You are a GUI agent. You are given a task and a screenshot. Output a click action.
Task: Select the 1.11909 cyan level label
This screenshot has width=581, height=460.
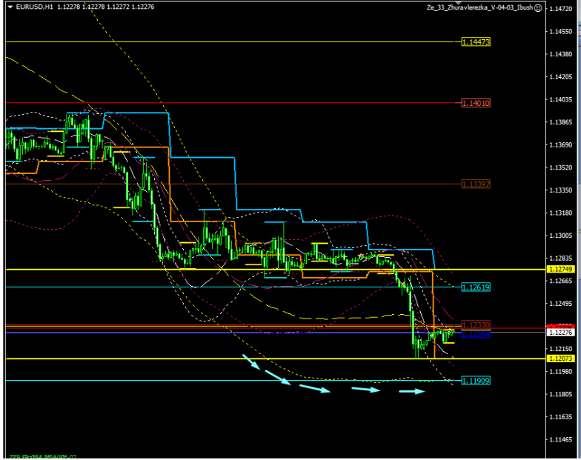click(x=476, y=381)
